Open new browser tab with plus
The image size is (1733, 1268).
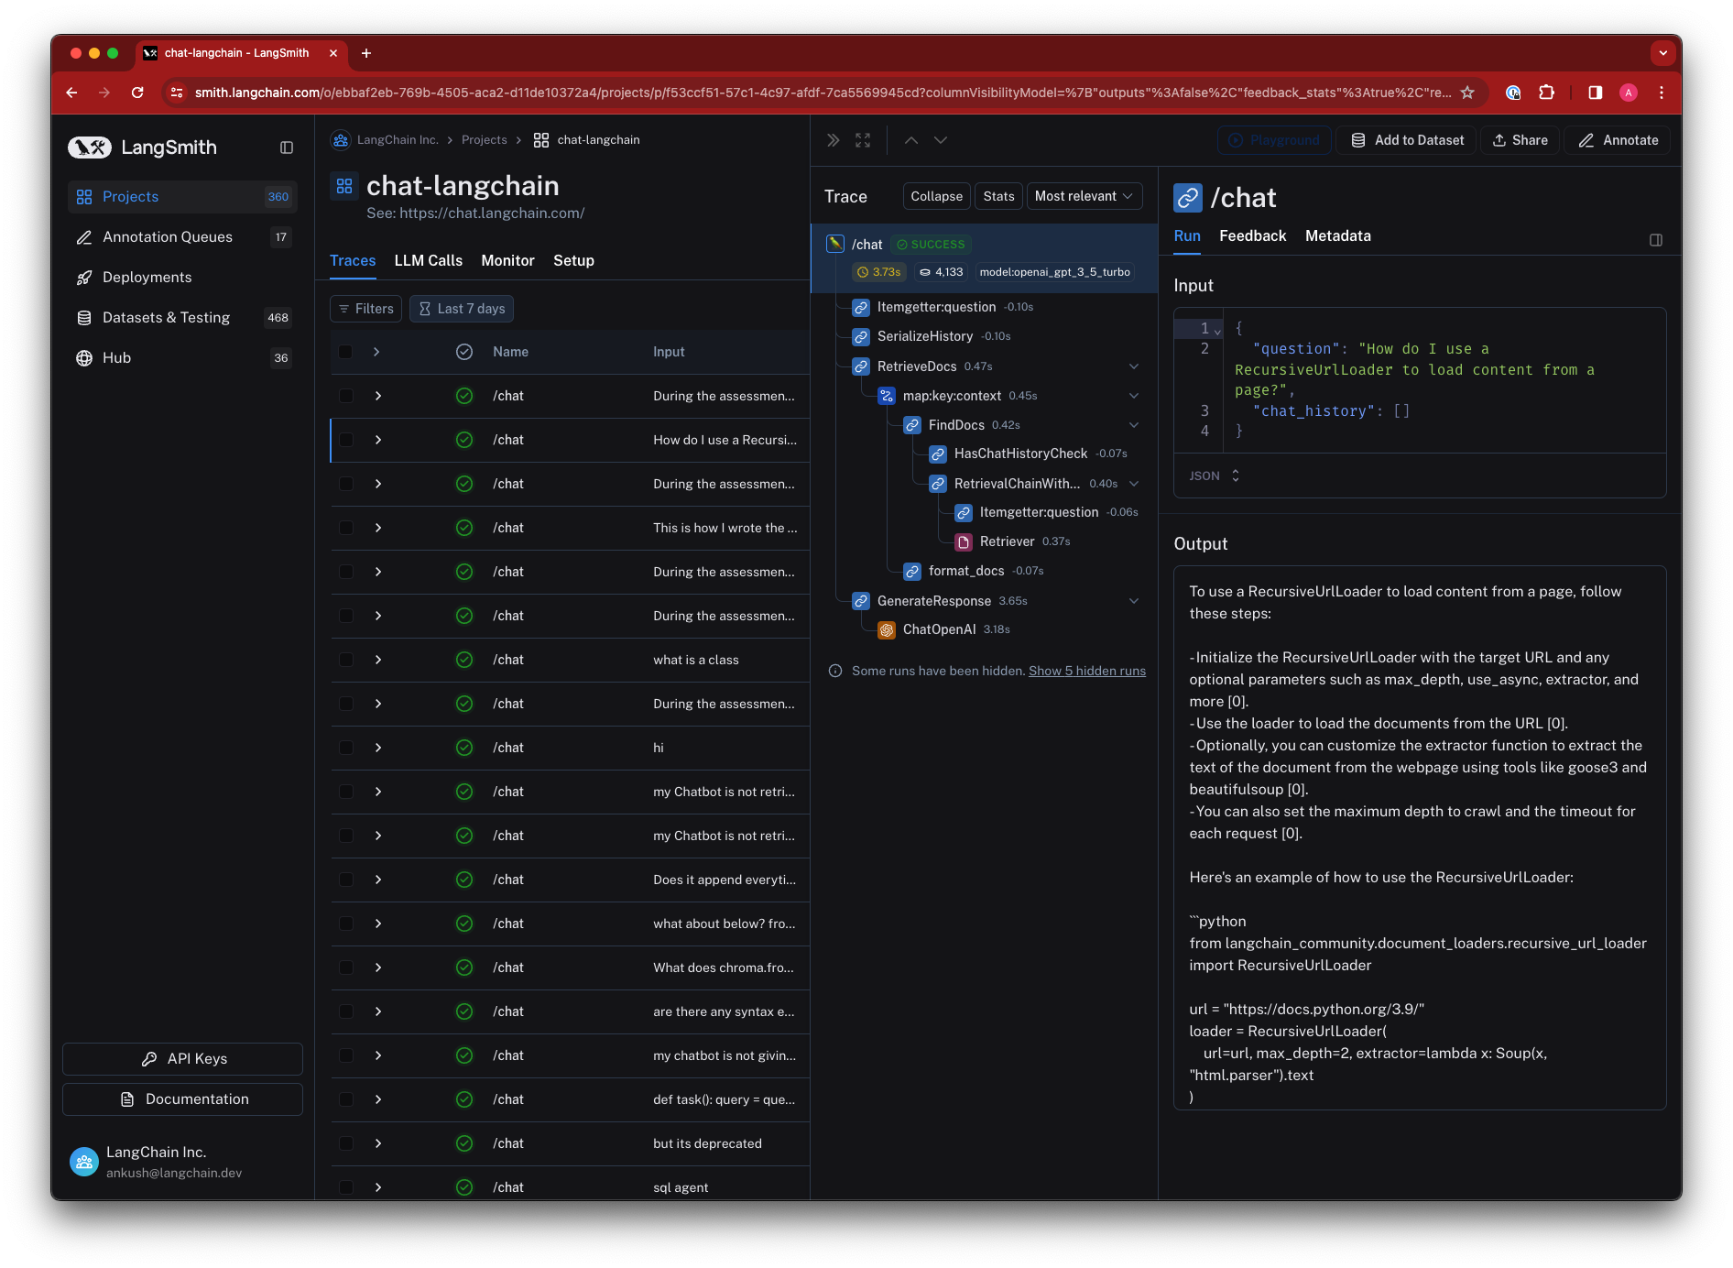(x=366, y=53)
